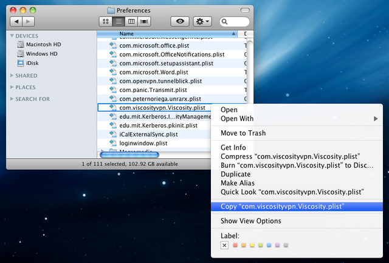Choose Burn to Disc menu entry

tap(297, 165)
